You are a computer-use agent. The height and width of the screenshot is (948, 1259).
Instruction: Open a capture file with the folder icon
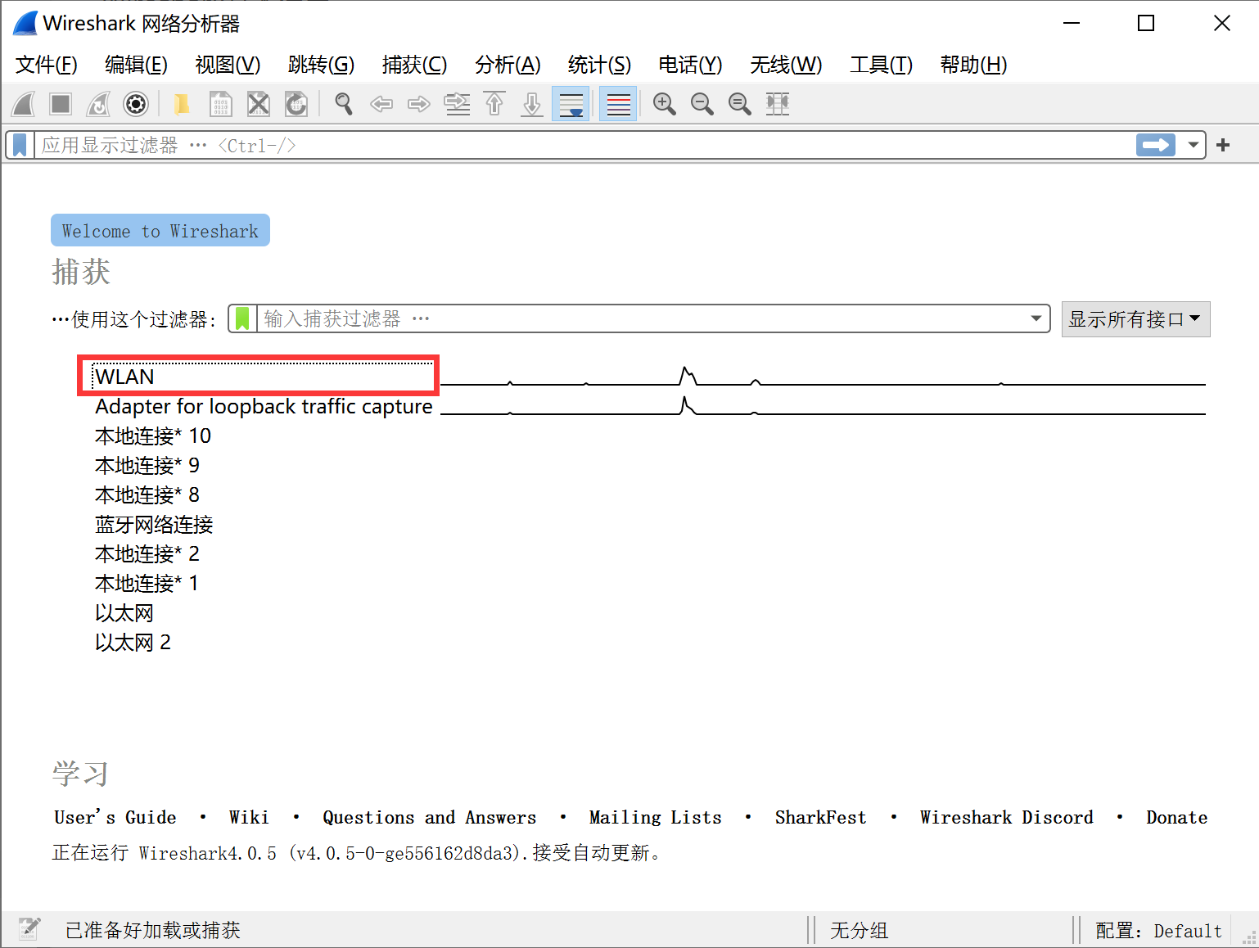tap(182, 104)
